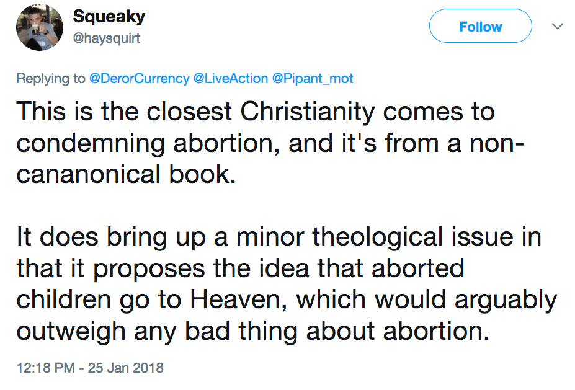This screenshot has height=390, width=575.
Task: Visit the @LiveAction profile mention
Action: 231,79
